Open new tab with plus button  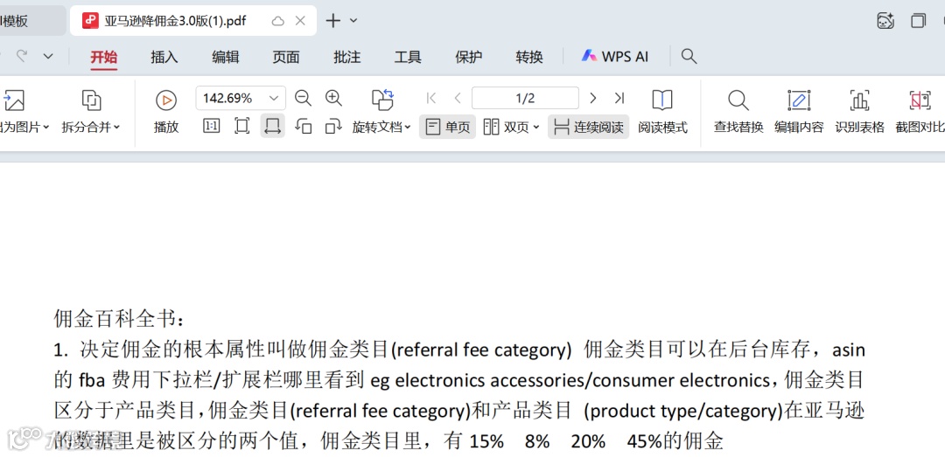[332, 20]
